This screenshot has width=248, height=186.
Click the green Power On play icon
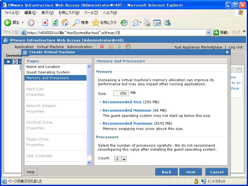pos(119,46)
